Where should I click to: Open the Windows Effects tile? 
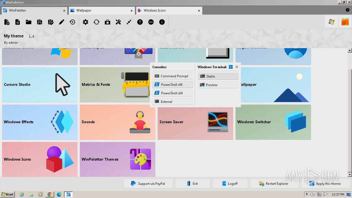(x=40, y=122)
